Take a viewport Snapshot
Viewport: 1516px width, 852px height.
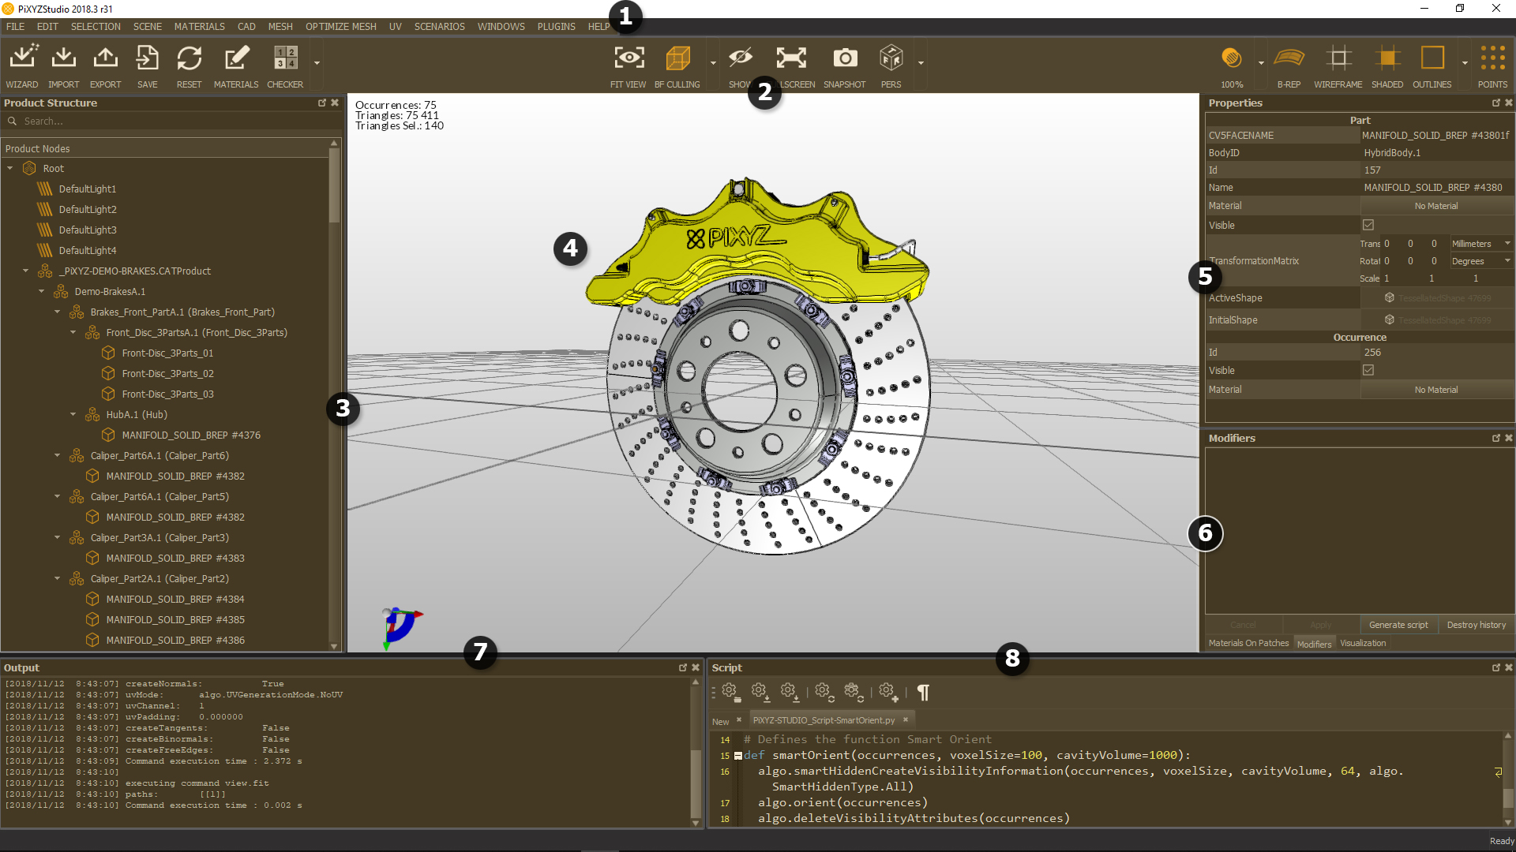(845, 58)
